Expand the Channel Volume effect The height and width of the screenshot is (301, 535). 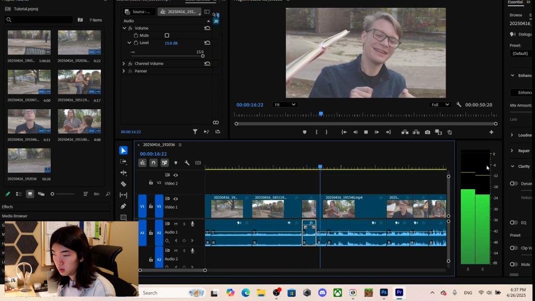(124, 64)
